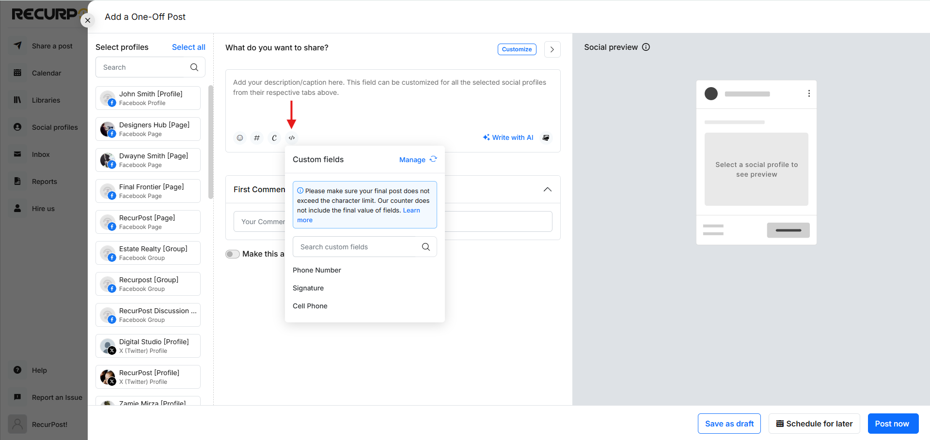Collapse the First Comment section
The width and height of the screenshot is (930, 440).
click(548, 189)
